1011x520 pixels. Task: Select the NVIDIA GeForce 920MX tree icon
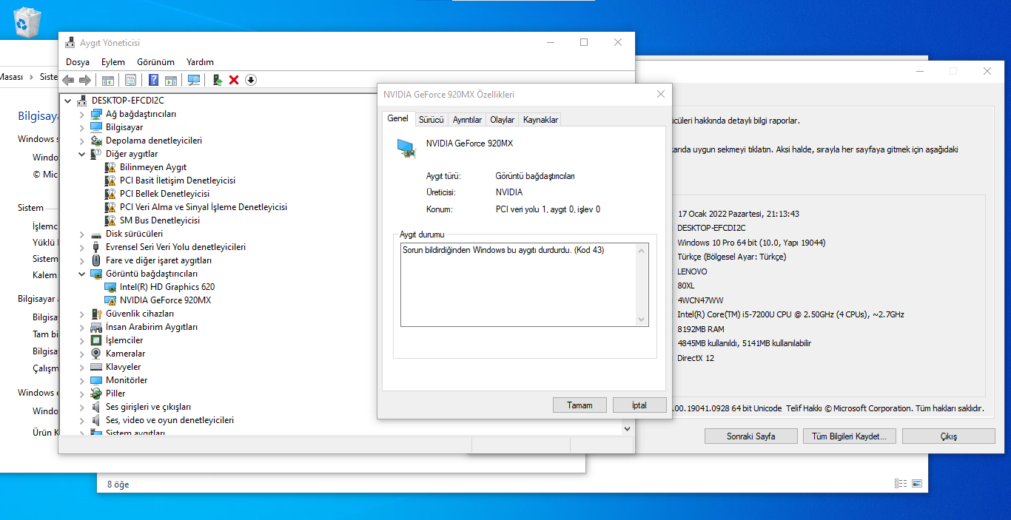point(110,300)
